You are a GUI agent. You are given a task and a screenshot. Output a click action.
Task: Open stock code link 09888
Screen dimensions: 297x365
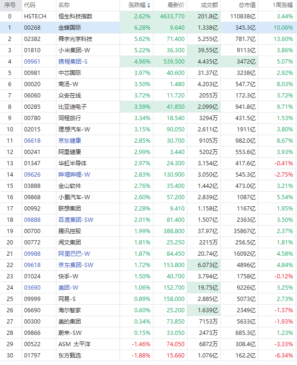[32, 220]
